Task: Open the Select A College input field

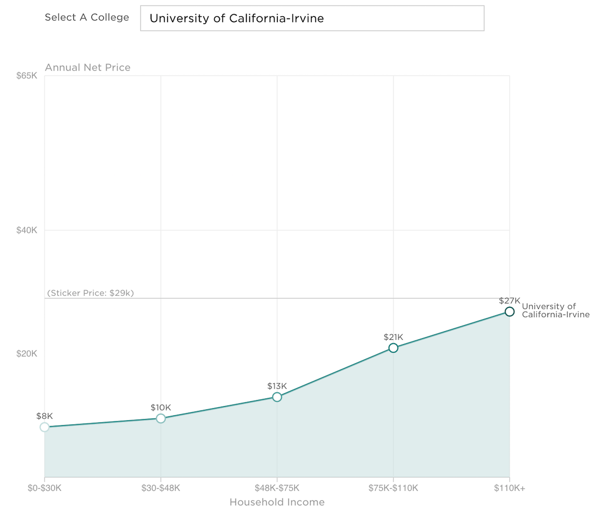Action: click(312, 18)
